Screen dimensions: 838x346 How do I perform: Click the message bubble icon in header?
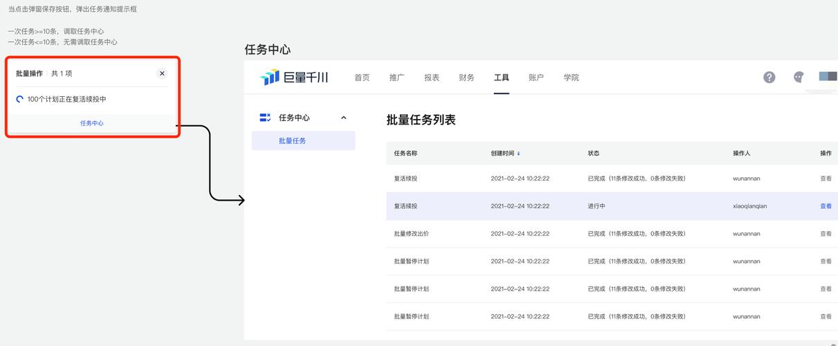799,78
